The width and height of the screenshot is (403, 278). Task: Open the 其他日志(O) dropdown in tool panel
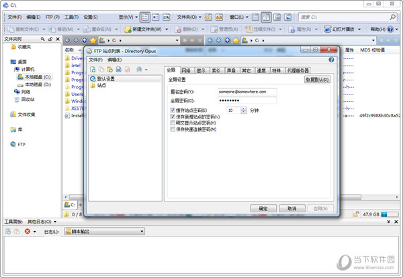coord(42,222)
